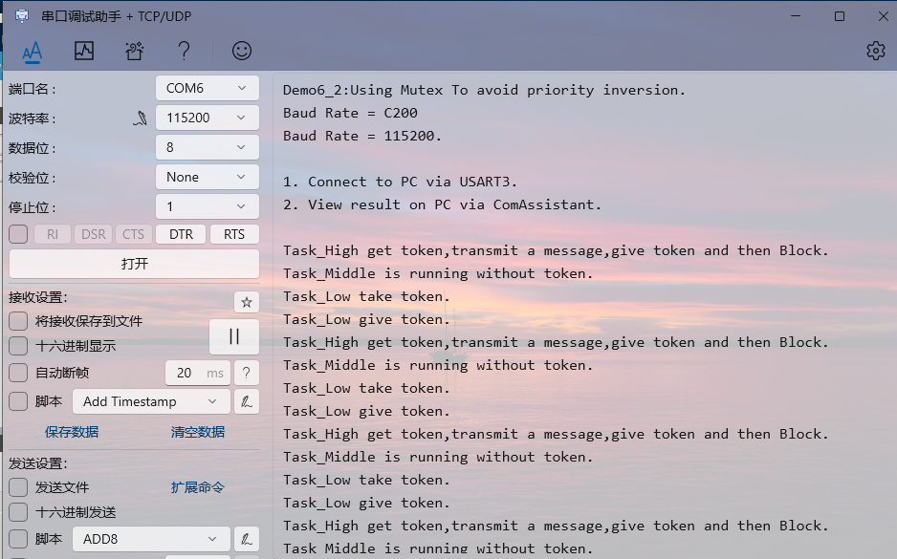This screenshot has width=897, height=559.
Task: Enable 十六进制发送 checkbox
Action: 18,512
